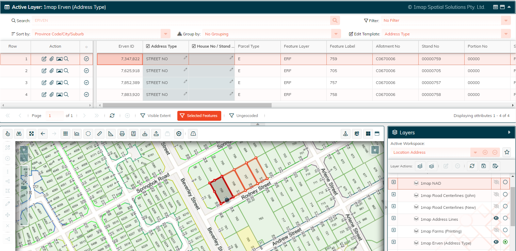Click the Feature Label column header
Screen dimensions: 516x251
click(343, 46)
